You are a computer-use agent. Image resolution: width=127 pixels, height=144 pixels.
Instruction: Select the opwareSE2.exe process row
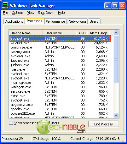[x=60, y=113]
